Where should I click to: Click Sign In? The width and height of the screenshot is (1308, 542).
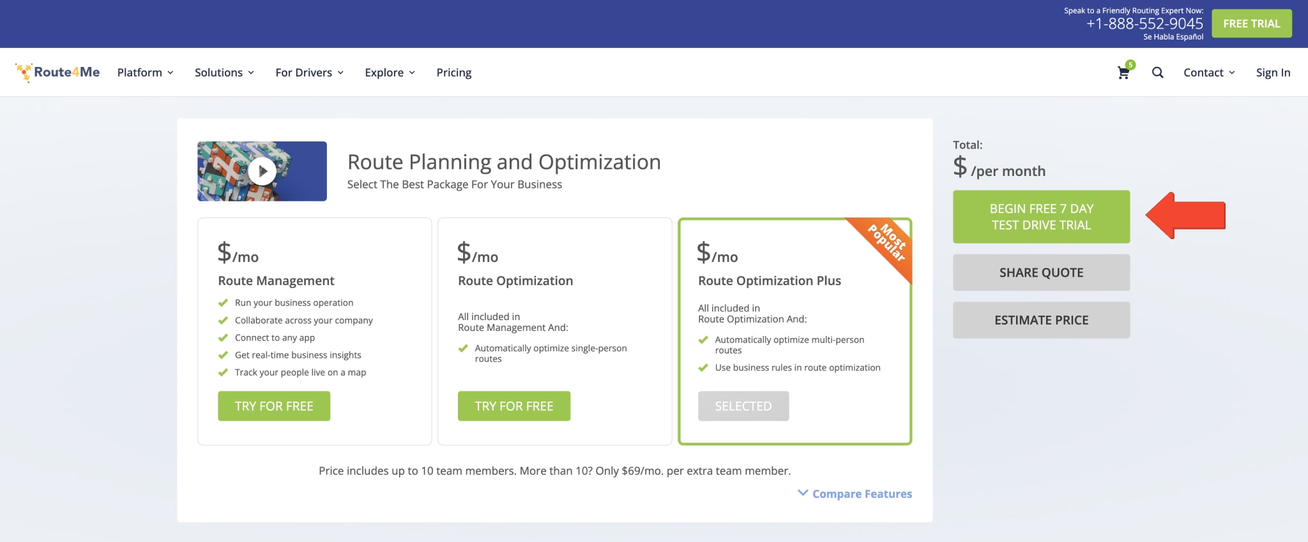(x=1273, y=73)
